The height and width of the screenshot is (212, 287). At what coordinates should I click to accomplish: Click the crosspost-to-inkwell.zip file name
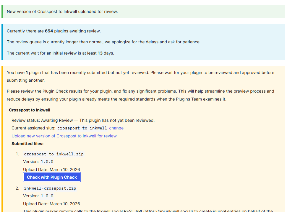(x=54, y=154)
